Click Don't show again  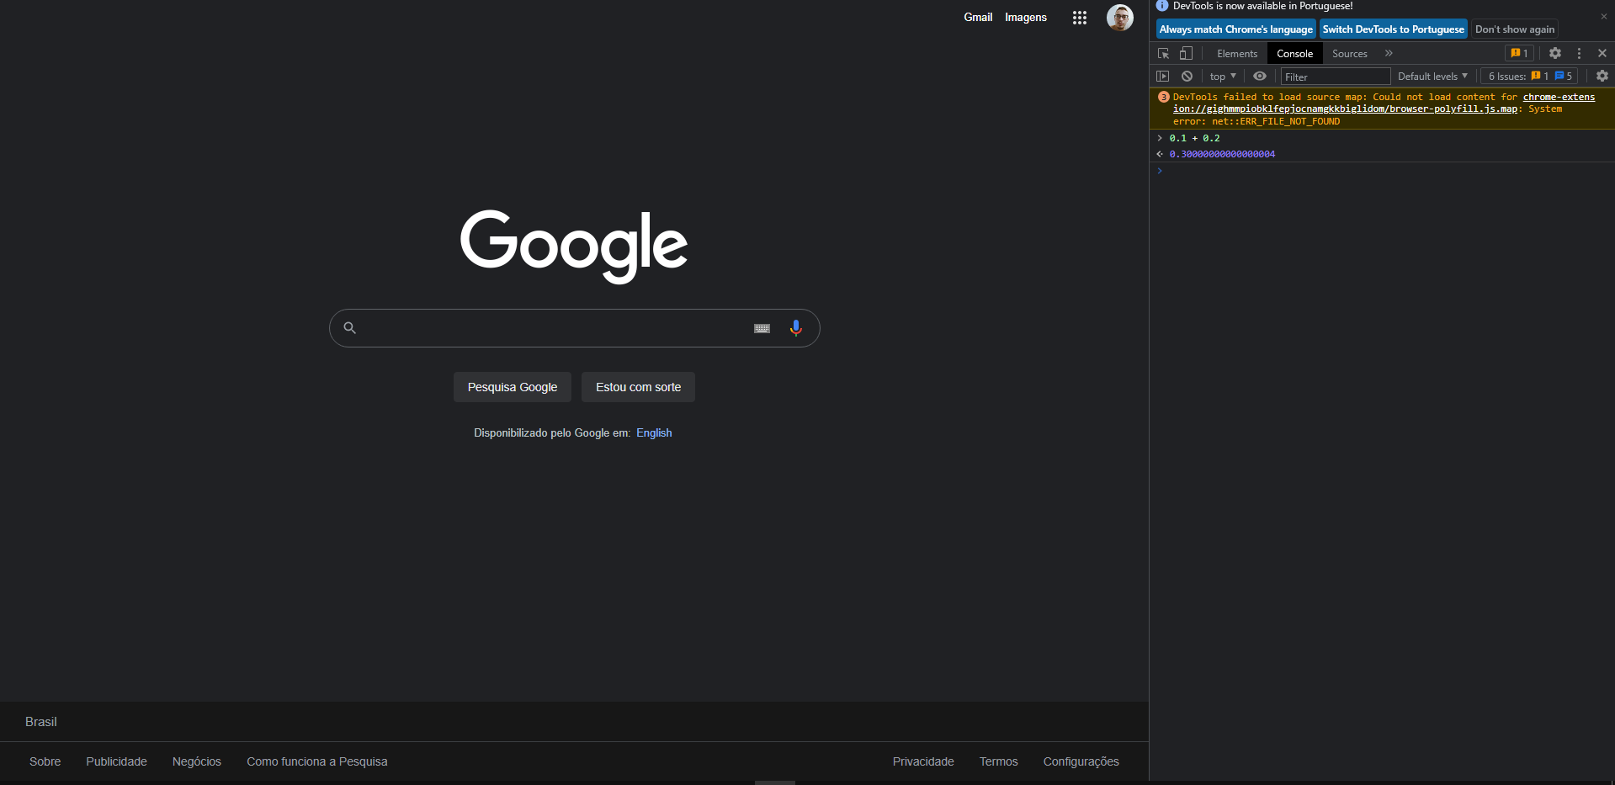coord(1514,29)
